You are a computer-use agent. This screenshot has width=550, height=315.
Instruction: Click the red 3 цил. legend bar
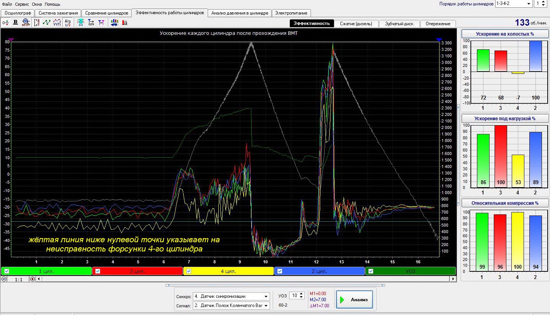137,271
